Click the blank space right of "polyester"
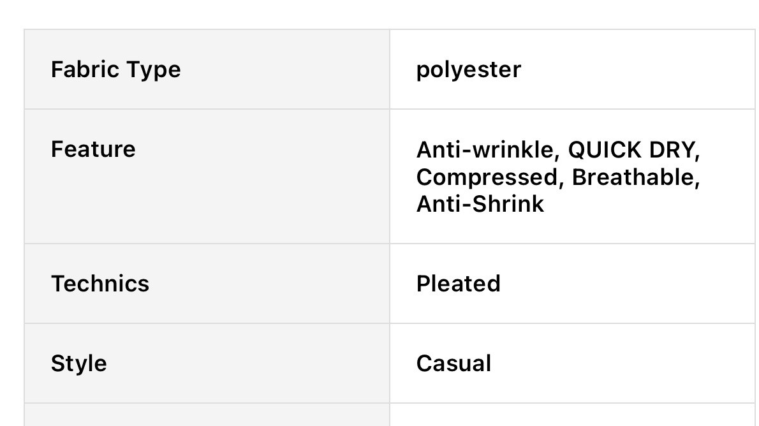The height and width of the screenshot is (426, 759). (638, 70)
